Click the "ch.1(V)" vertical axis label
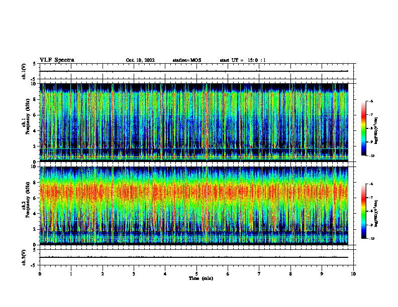The image size is (398, 307). tap(24, 71)
